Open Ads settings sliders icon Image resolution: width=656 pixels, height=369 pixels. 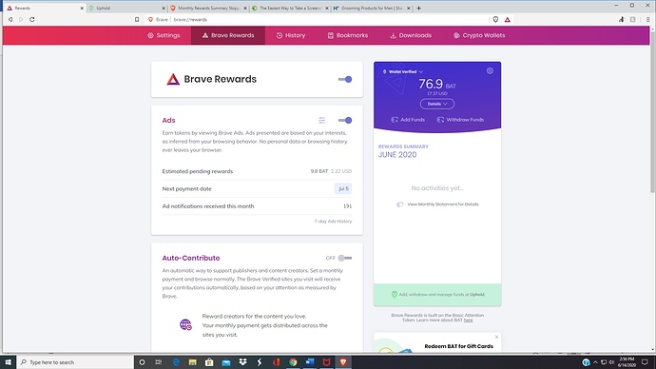point(321,120)
